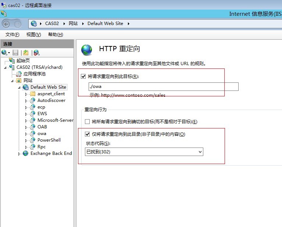The width and height of the screenshot is (282, 227).
Task: Click the 起始页 start page icon
Action: (12, 60)
